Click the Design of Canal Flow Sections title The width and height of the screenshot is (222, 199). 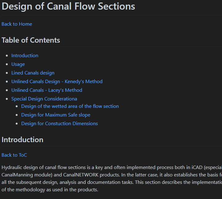68,6
